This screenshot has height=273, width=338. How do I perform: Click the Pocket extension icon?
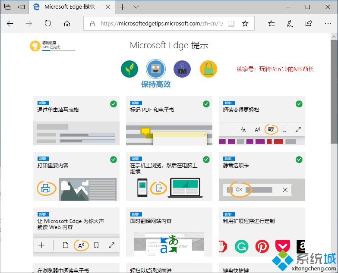tap(283, 246)
